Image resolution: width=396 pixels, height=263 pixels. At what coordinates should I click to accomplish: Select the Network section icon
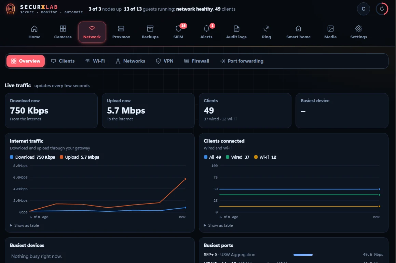click(92, 29)
